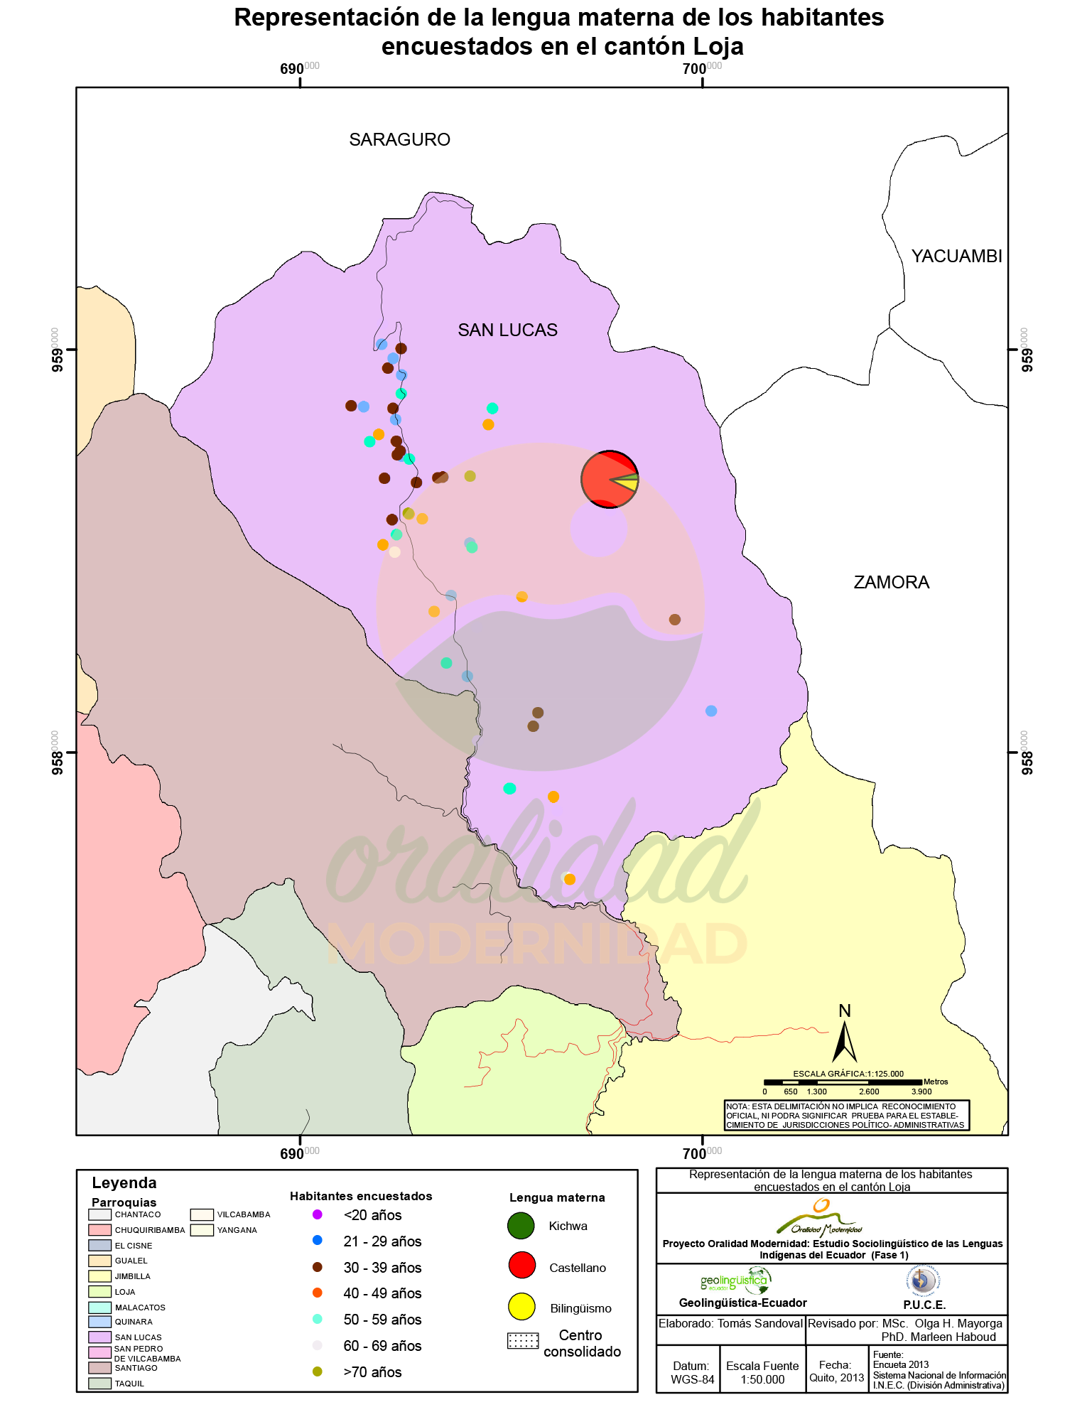1087x1407 pixels.
Task: Click the round blue university seal logo
Action: pos(923,1281)
